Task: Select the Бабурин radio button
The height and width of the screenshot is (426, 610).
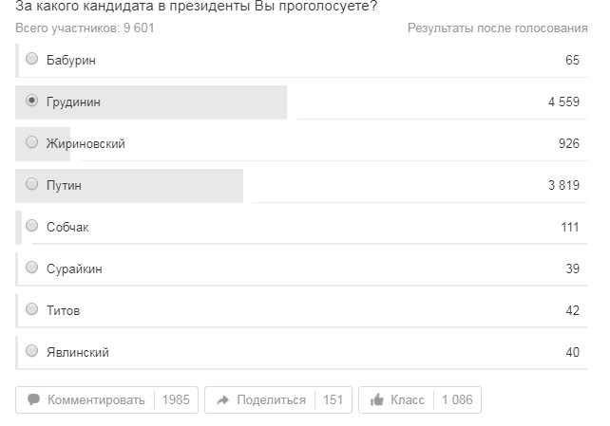Action: pos(32,59)
